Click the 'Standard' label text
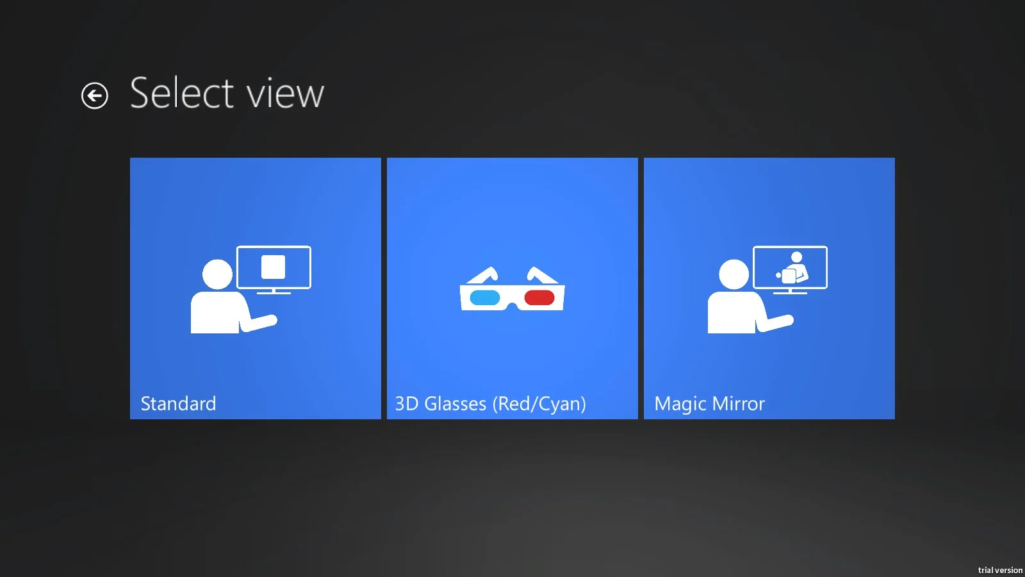 [178, 403]
